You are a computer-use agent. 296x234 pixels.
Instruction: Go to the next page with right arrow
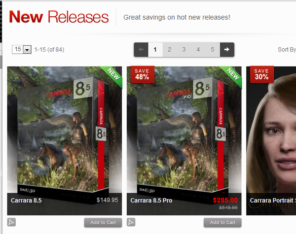[227, 50]
